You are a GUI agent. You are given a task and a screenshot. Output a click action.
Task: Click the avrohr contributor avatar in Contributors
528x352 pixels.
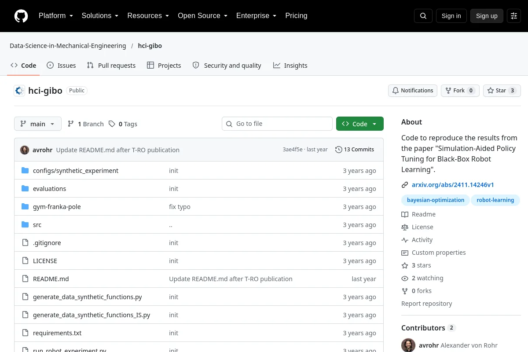click(408, 345)
